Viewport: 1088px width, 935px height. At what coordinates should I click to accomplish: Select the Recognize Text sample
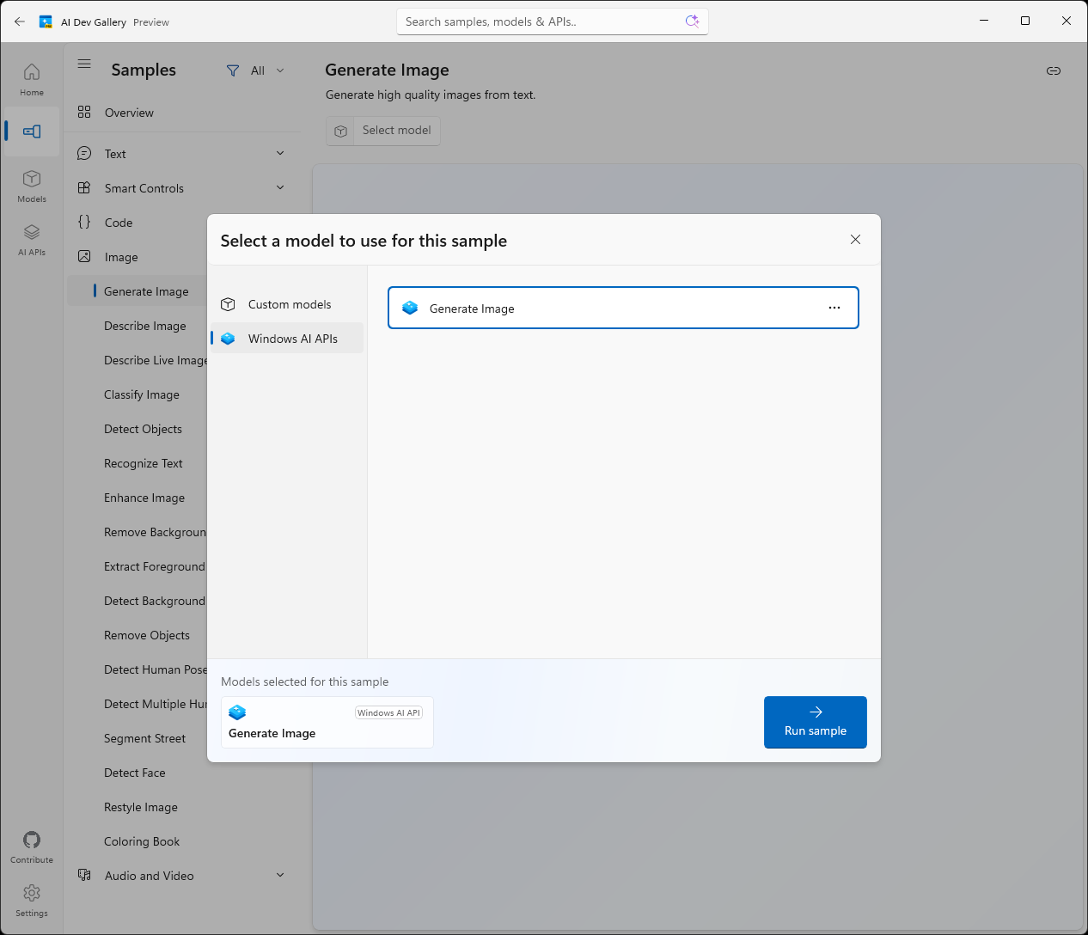pyautogui.click(x=144, y=463)
